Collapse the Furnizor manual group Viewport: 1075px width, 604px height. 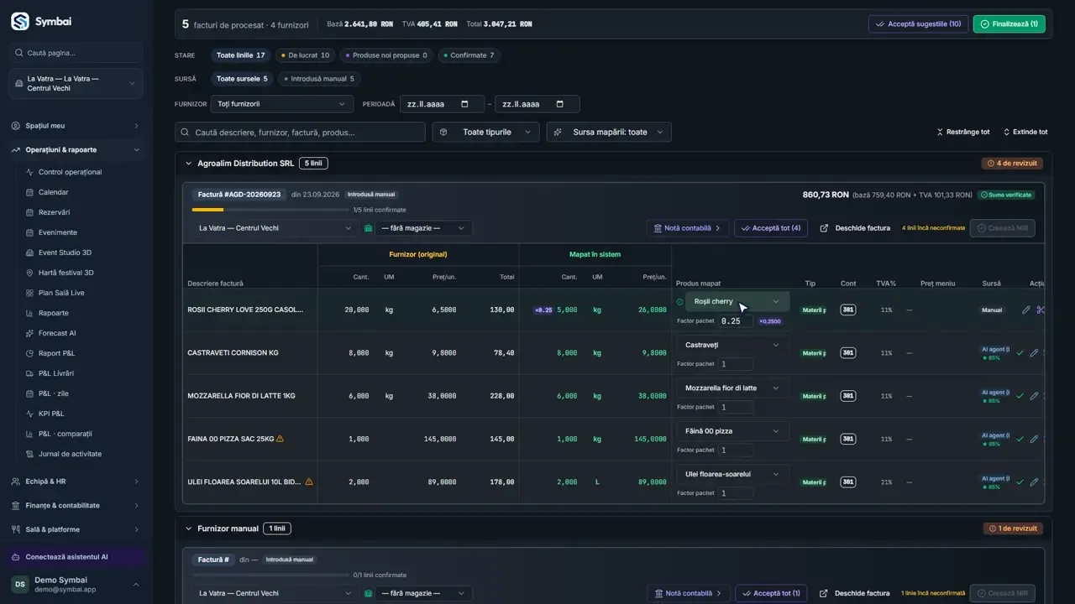188,528
